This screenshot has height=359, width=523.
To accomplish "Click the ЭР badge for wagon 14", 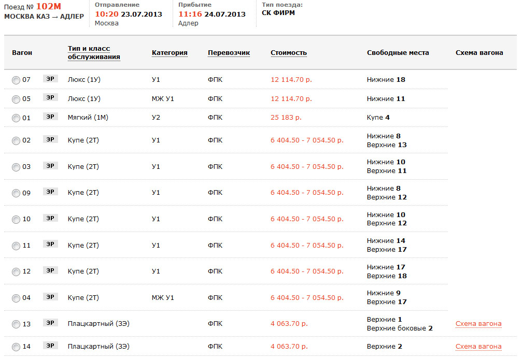I will 50,346.
